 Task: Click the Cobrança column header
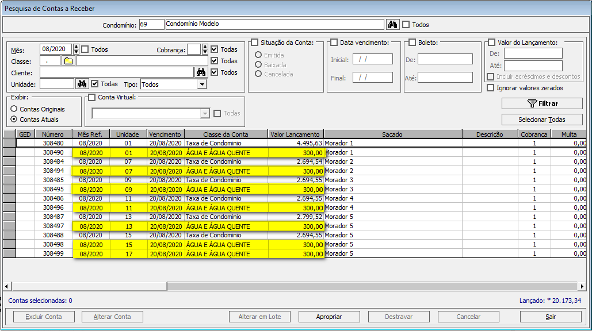[534, 134]
